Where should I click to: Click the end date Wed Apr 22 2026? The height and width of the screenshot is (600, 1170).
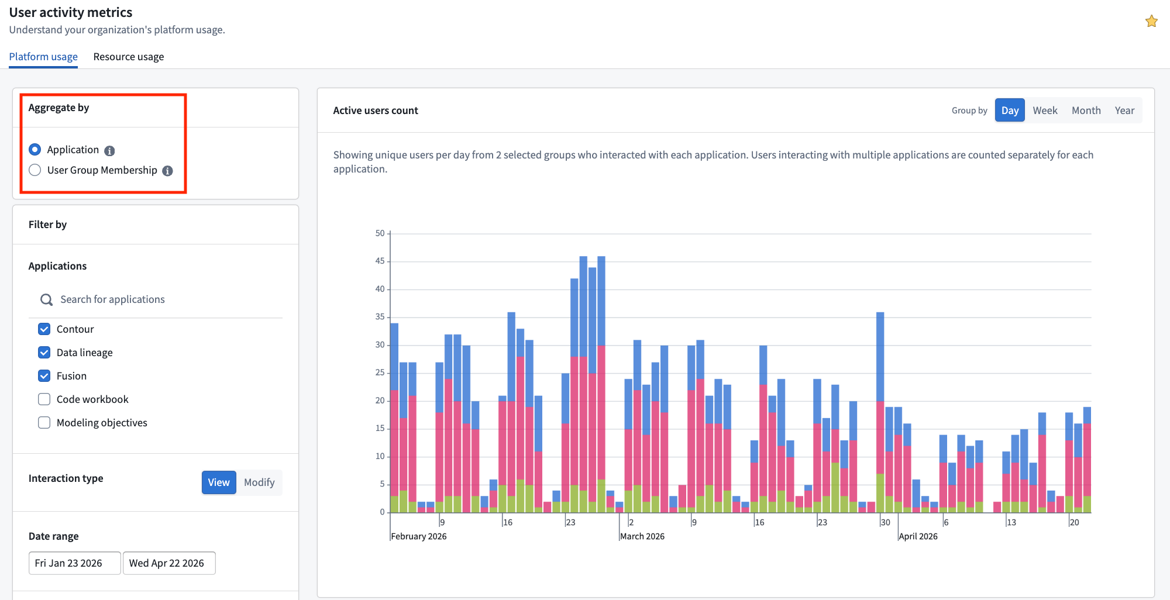[x=169, y=563]
